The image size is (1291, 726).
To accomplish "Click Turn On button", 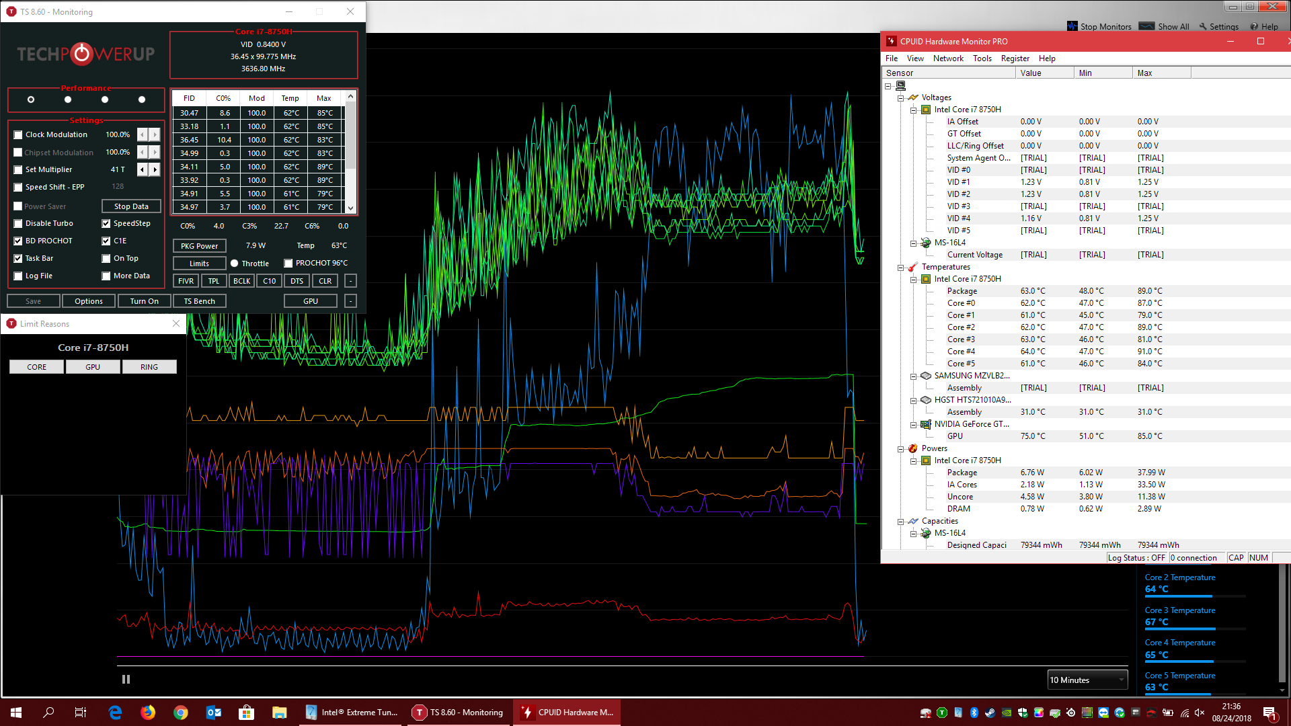I will coord(145,301).
